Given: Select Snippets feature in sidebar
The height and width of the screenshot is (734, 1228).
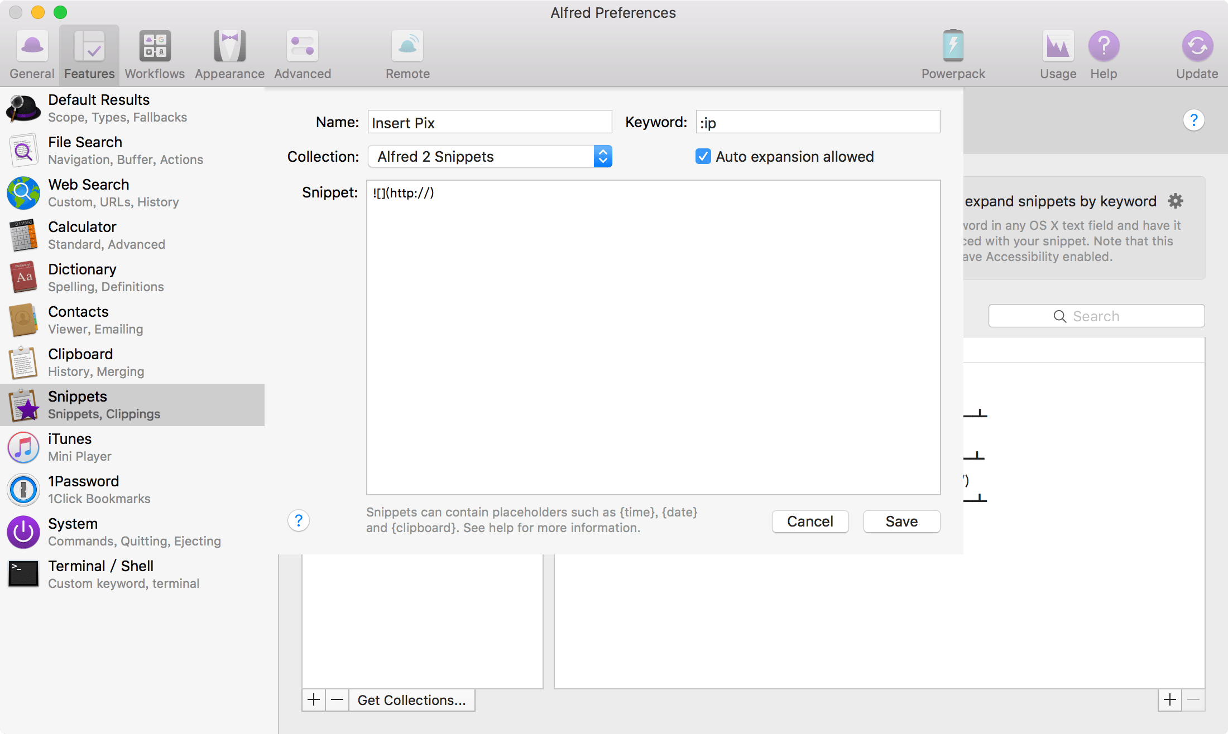Looking at the screenshot, I should [x=132, y=405].
